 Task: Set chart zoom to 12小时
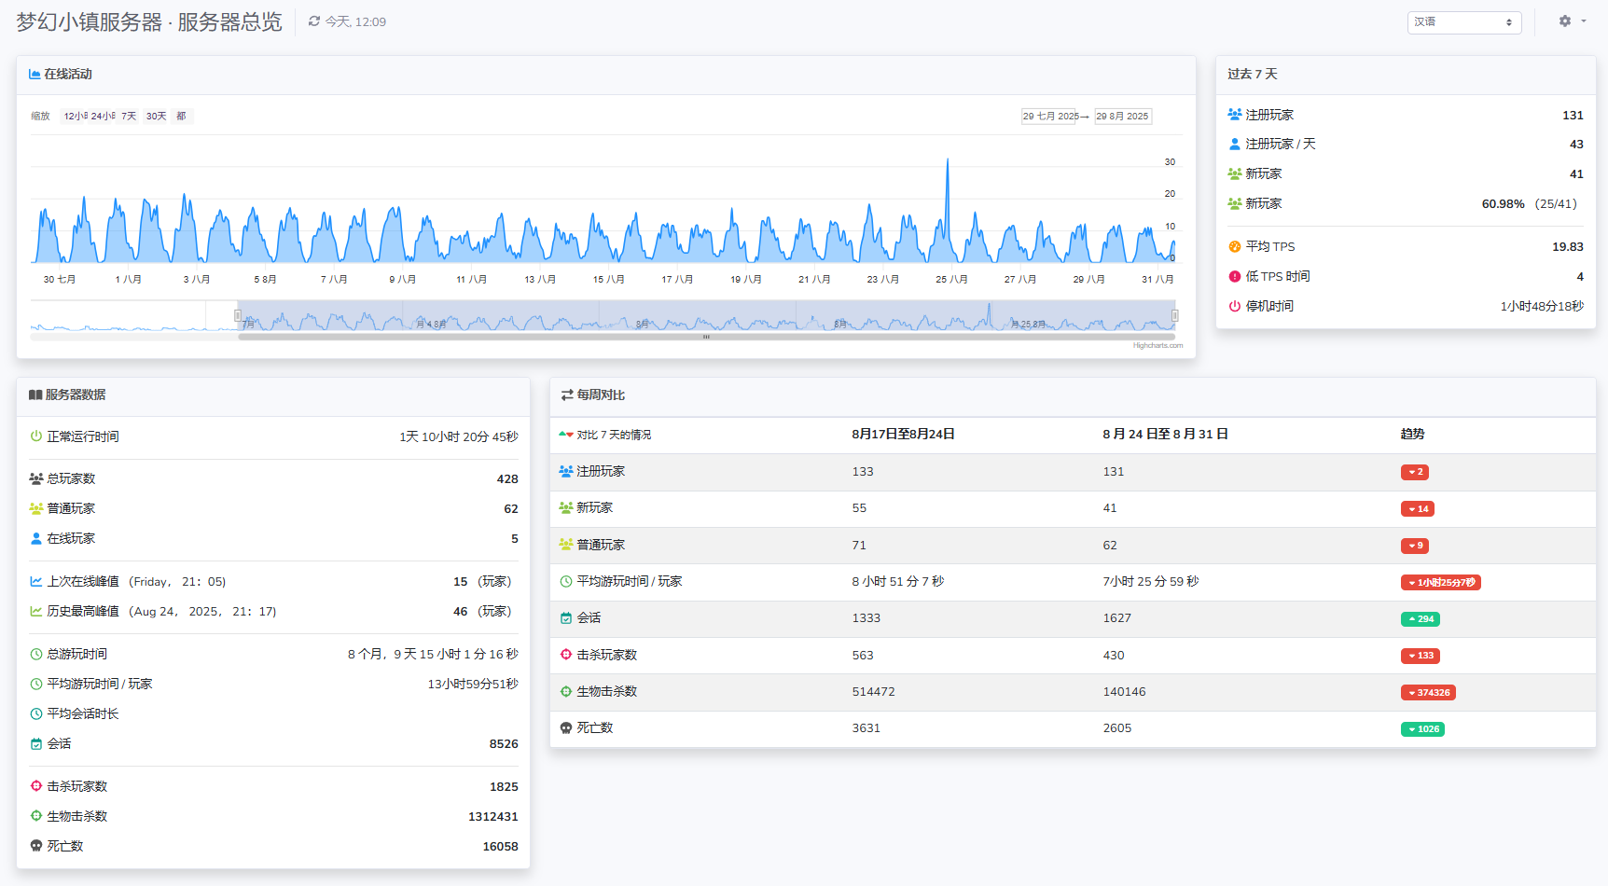coord(75,117)
